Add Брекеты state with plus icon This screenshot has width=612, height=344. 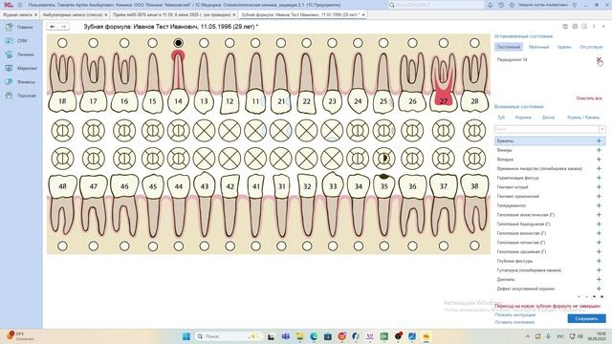coord(599,140)
